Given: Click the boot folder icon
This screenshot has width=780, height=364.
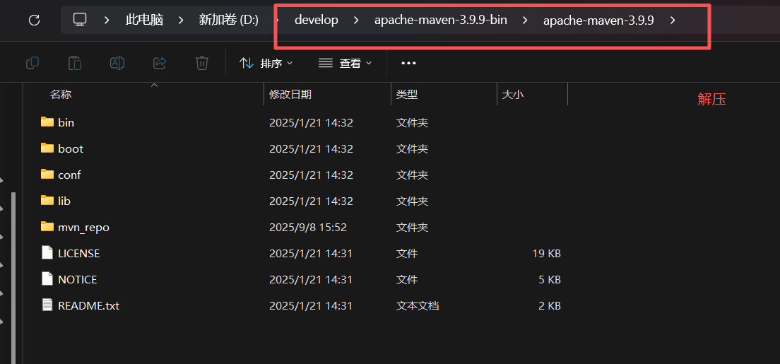Looking at the screenshot, I should pos(47,148).
